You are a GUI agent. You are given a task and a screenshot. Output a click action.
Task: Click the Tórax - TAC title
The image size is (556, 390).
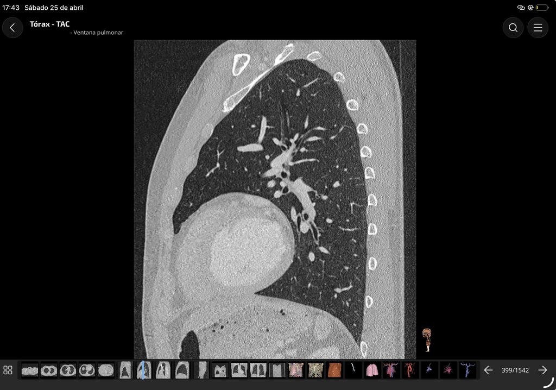[49, 24]
